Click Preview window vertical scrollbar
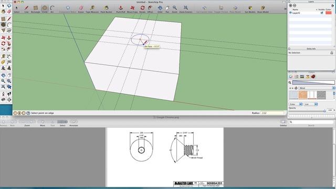Image resolution: width=336 pixels, height=189 pixels. click(334, 157)
